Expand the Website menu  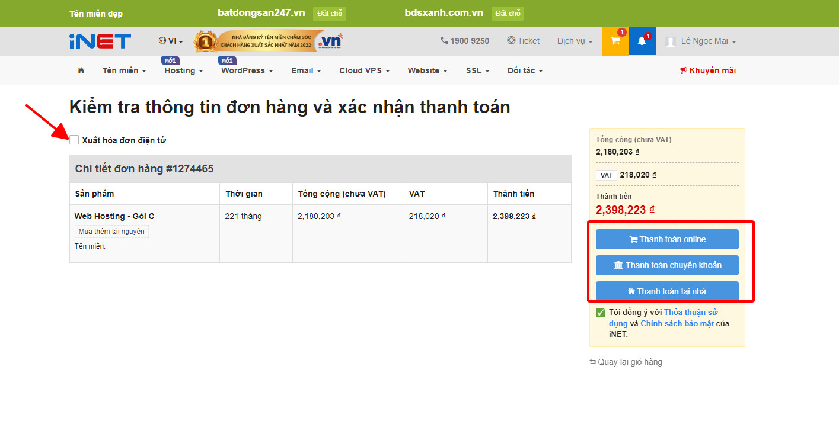(x=428, y=70)
